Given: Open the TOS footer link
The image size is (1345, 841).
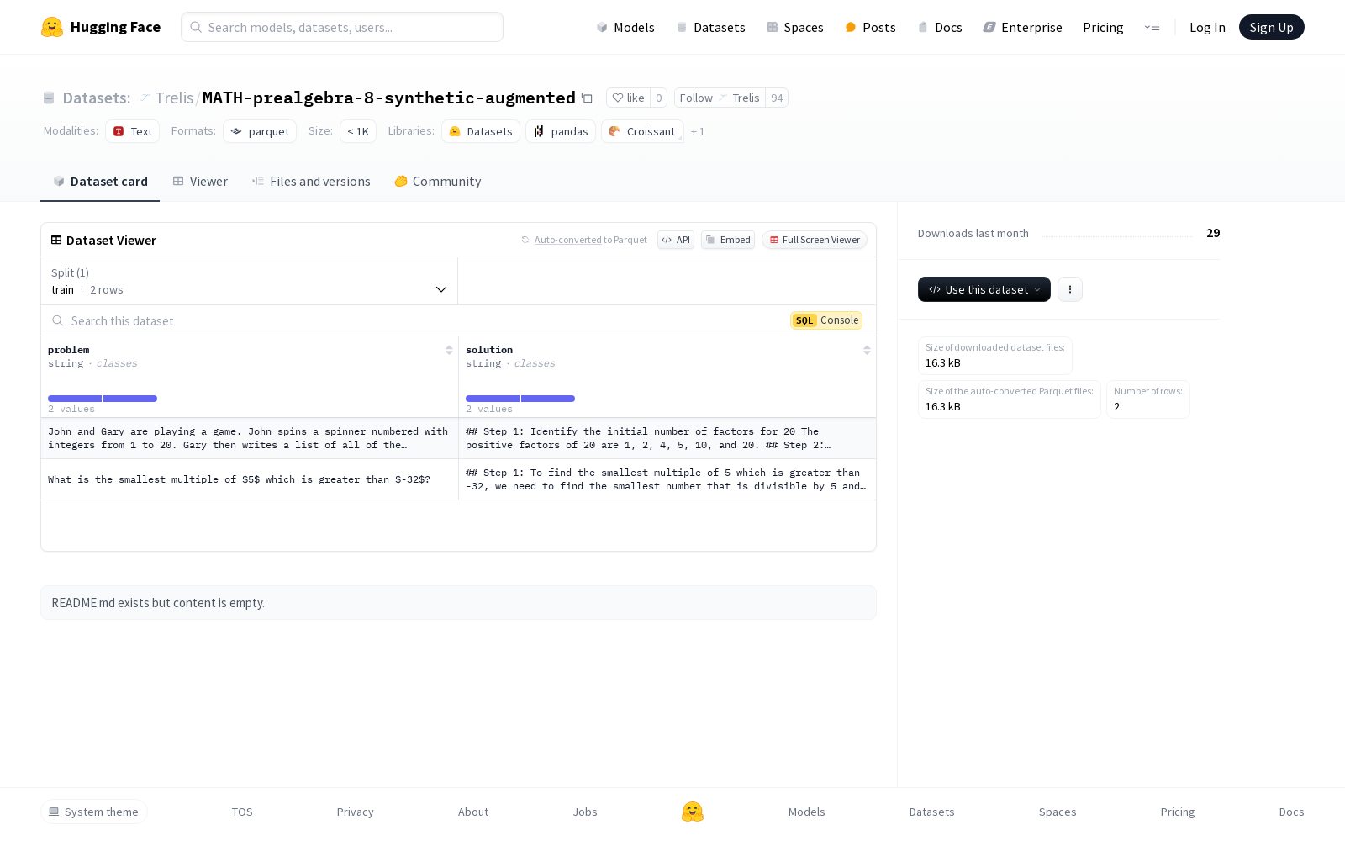Looking at the screenshot, I should pos(242,812).
